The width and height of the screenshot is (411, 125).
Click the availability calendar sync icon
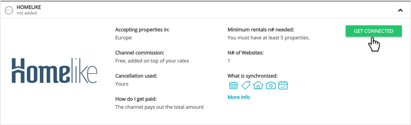coord(233,85)
